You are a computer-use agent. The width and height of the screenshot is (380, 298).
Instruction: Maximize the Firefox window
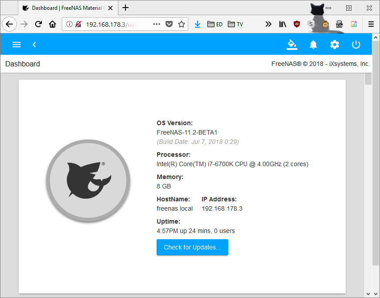(x=349, y=8)
